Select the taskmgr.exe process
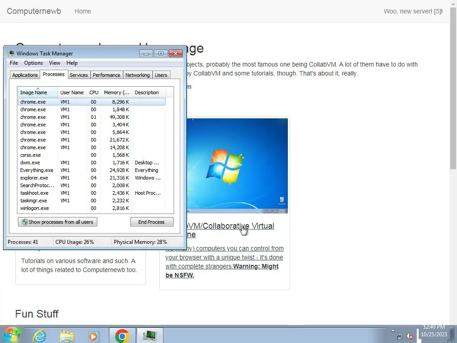 tap(91, 201)
